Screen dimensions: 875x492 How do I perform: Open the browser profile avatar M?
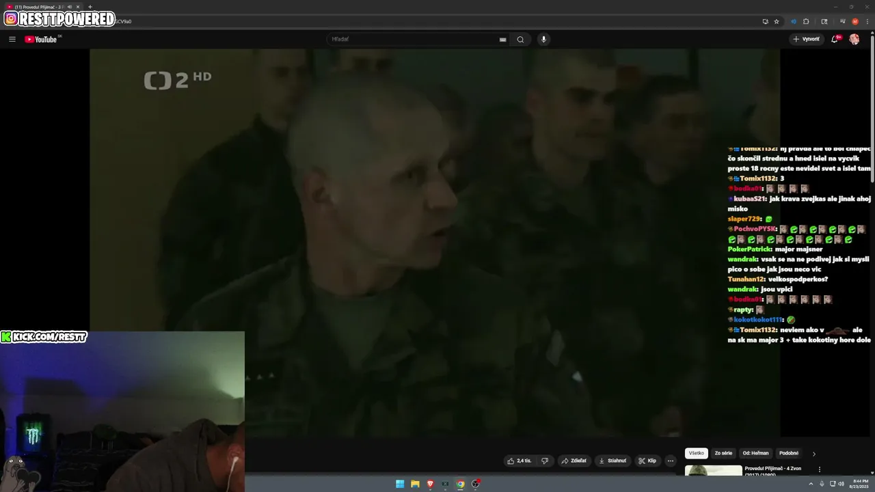pyautogui.click(x=855, y=21)
